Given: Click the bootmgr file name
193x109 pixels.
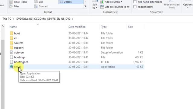Looking at the screenshot, I should coord(19,57).
